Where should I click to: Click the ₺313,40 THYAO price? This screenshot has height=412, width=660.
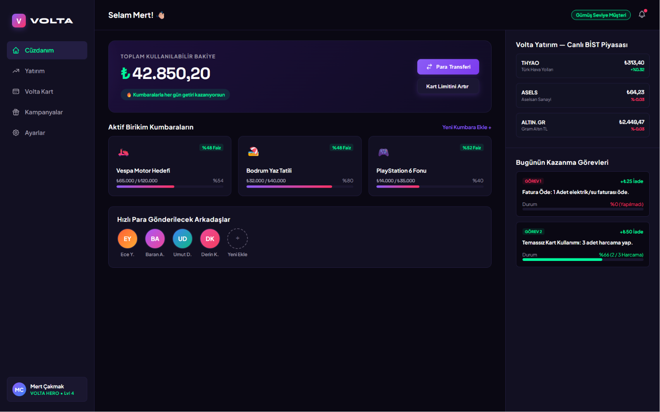tap(634, 63)
